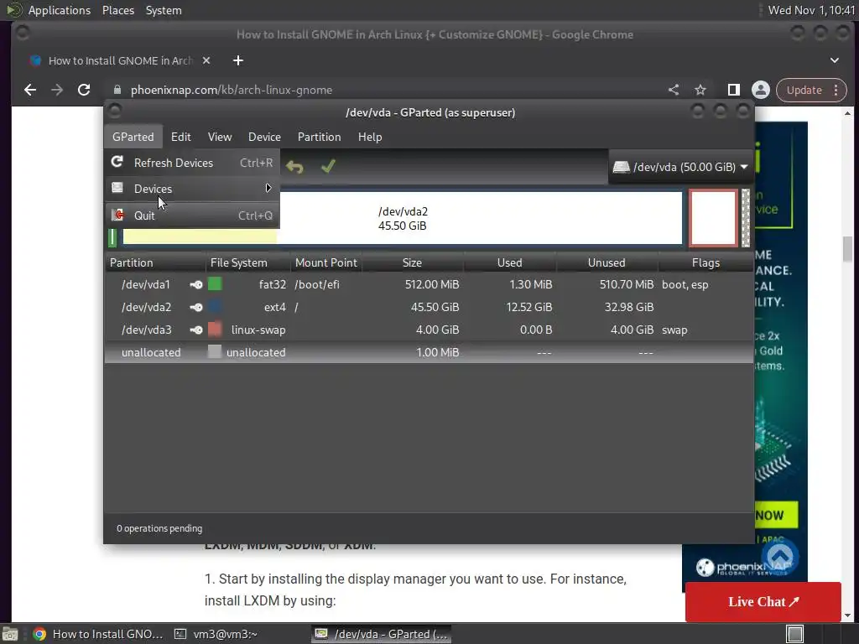Click the Size column header

[x=412, y=262]
